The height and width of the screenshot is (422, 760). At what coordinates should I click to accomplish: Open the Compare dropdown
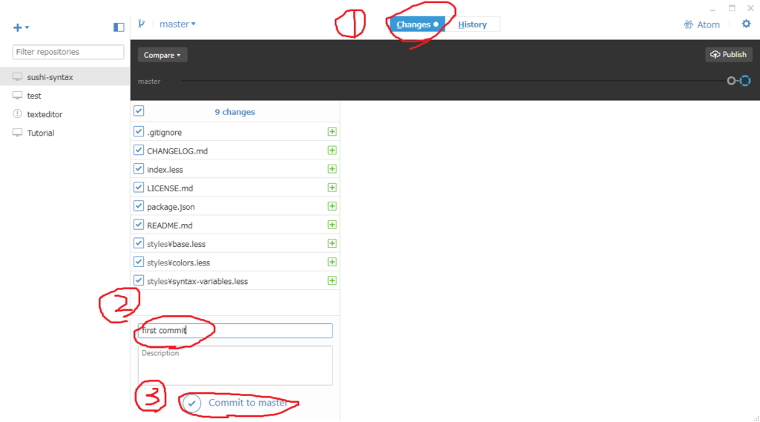163,55
